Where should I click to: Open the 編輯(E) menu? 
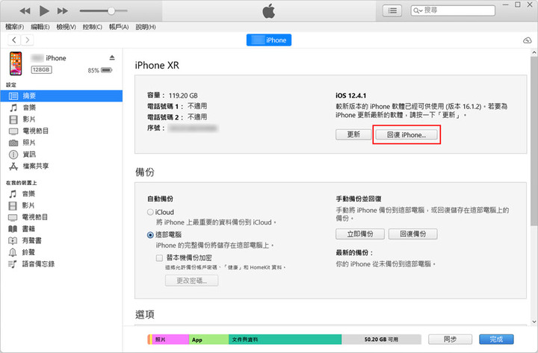point(40,27)
